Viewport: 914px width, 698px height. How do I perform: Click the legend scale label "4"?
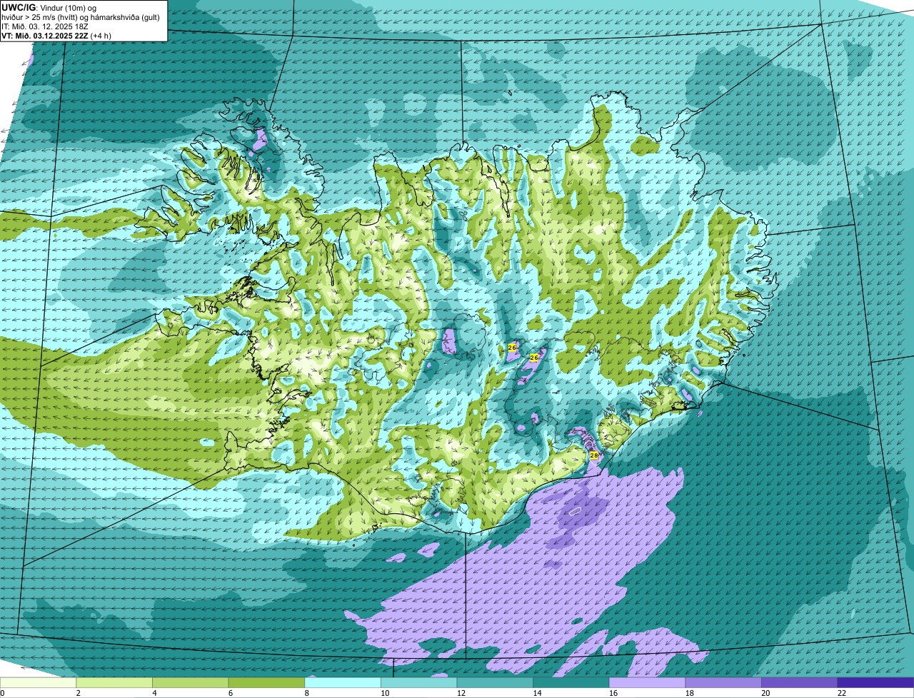tap(154, 693)
